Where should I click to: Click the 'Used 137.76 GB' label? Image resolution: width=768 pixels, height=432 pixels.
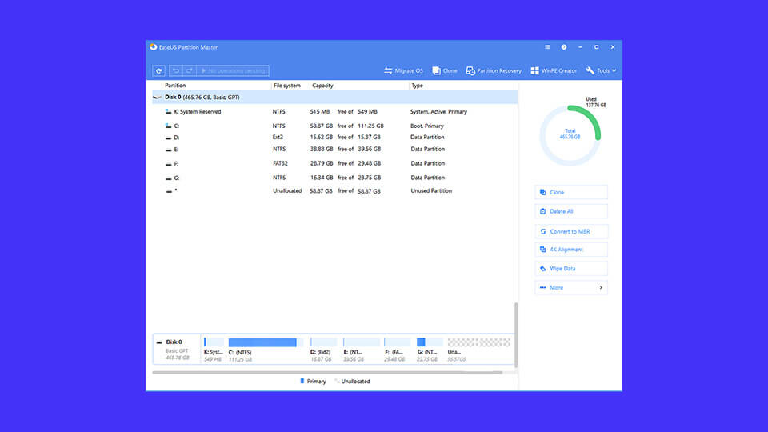[595, 102]
